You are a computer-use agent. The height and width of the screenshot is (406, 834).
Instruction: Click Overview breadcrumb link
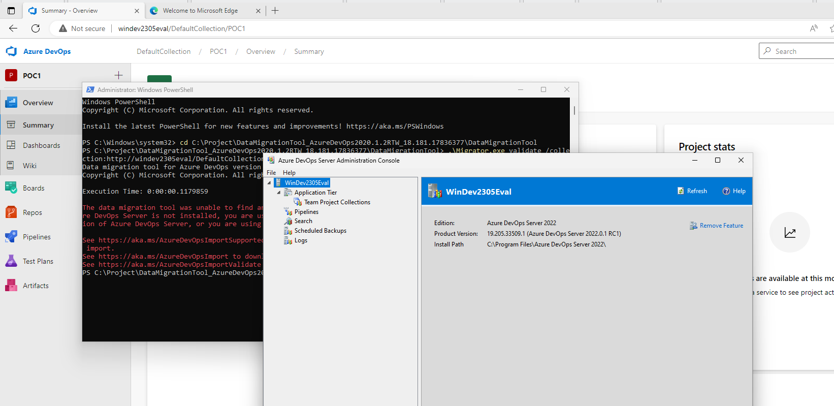[261, 51]
